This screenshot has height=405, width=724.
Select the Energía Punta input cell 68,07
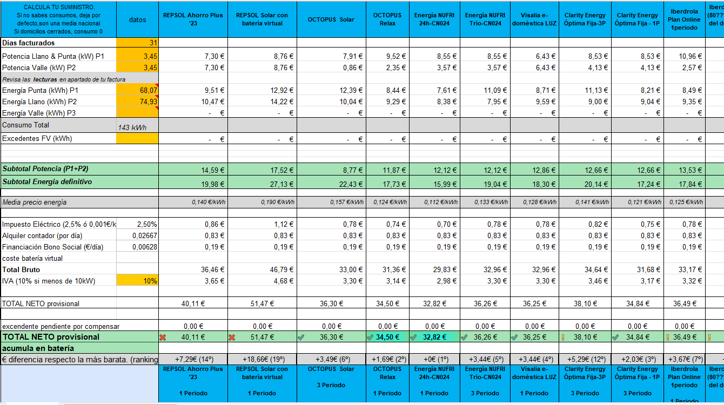[137, 90]
